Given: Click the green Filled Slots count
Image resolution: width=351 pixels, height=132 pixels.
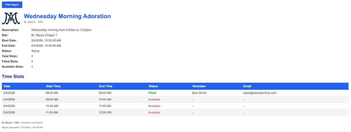Looking at the screenshot, I should coord(32,61).
